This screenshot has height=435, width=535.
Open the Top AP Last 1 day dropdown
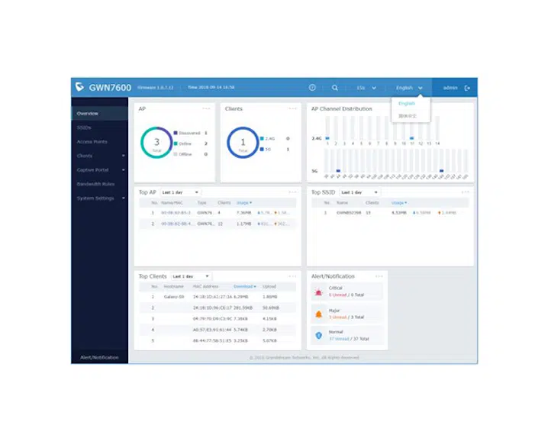pos(180,192)
